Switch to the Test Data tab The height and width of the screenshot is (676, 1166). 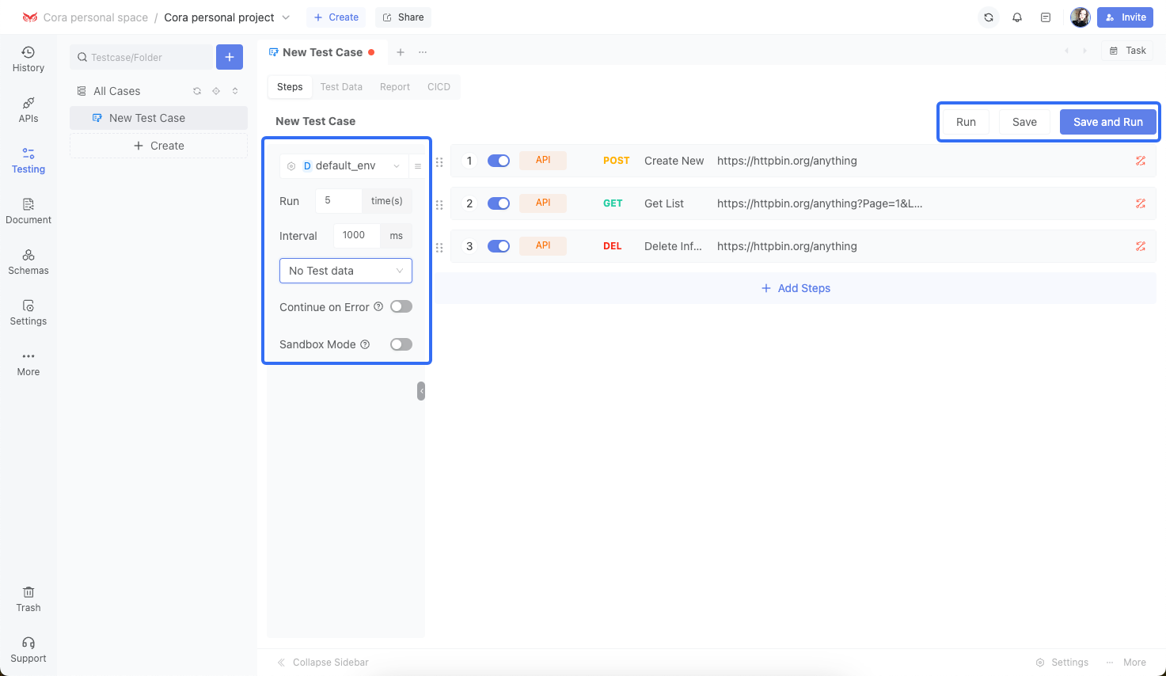(x=341, y=87)
